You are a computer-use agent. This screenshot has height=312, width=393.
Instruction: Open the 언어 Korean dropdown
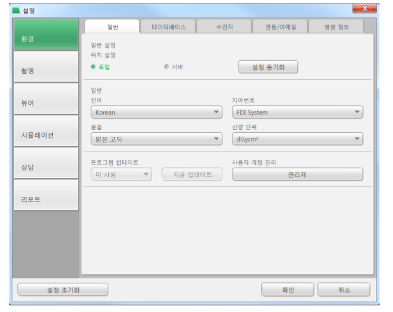156,112
